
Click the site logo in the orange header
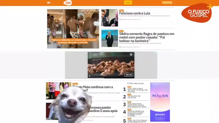[68, 3]
